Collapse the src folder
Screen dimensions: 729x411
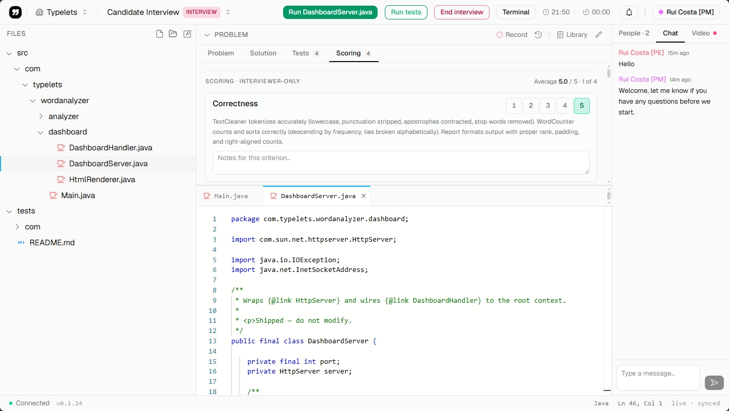tap(9, 53)
